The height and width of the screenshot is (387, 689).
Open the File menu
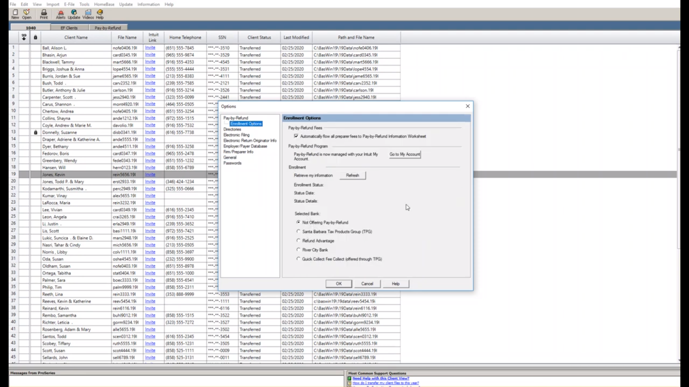point(13,4)
